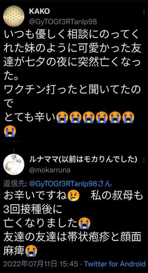The height and width of the screenshot is (273, 148).
Task: Open the @mokarruna handle
Action: click(x=50, y=170)
